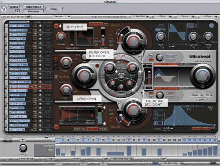Screen dimensions: 220x166
Task: Click the sequencer swing knob
Action: pos(23,148)
